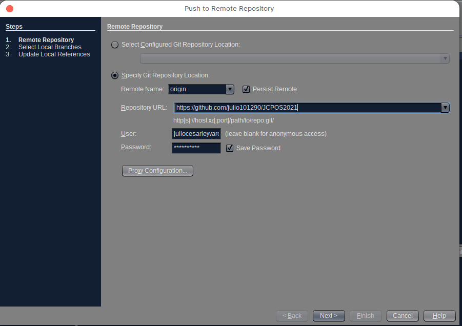Image resolution: width=462 pixels, height=326 pixels.
Task: Uncheck the Save Password checkbox
Action: coord(230,148)
